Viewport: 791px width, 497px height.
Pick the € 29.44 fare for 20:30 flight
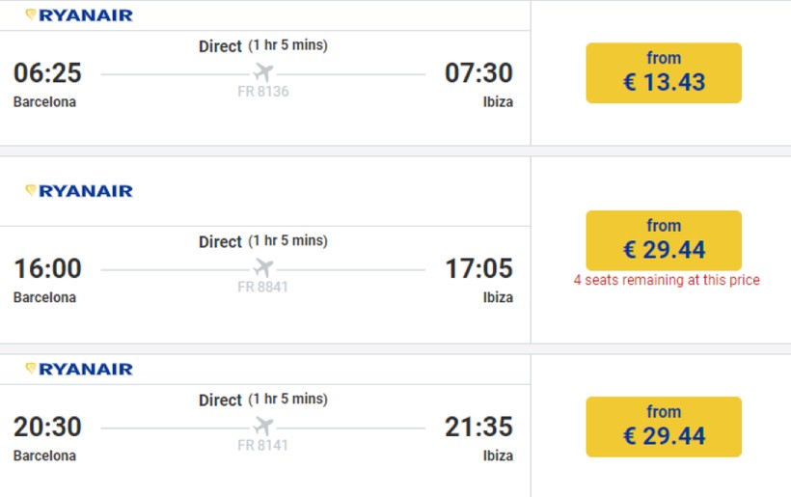[664, 427]
